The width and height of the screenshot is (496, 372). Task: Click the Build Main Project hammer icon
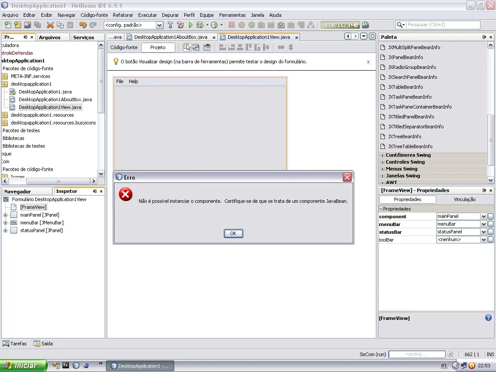point(170,25)
